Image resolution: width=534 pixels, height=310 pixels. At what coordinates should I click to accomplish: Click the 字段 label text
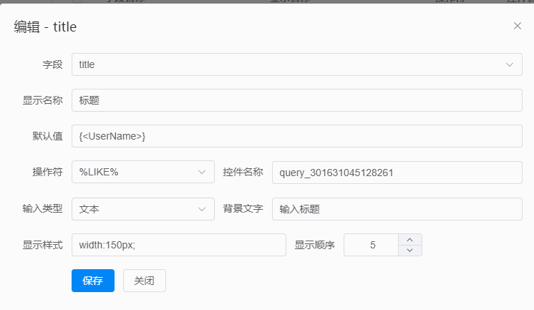pos(53,64)
